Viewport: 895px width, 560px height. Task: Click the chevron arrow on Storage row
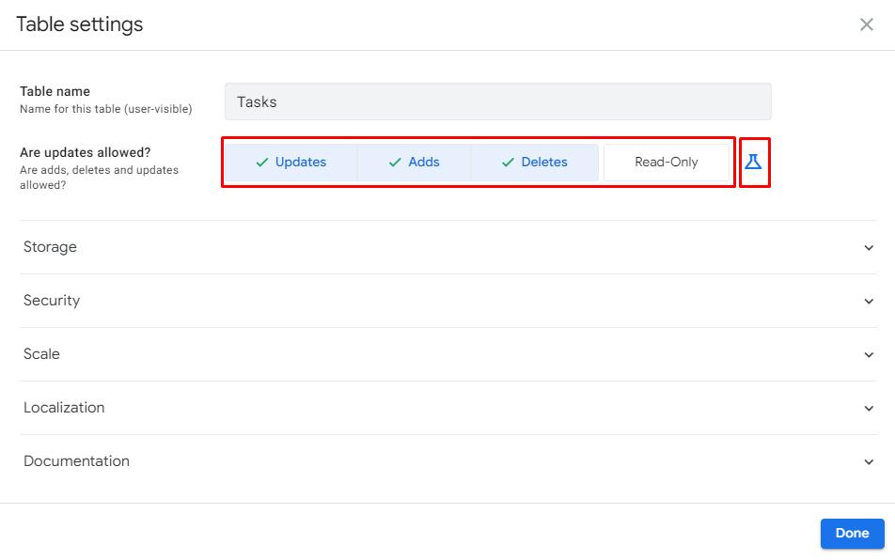869,248
